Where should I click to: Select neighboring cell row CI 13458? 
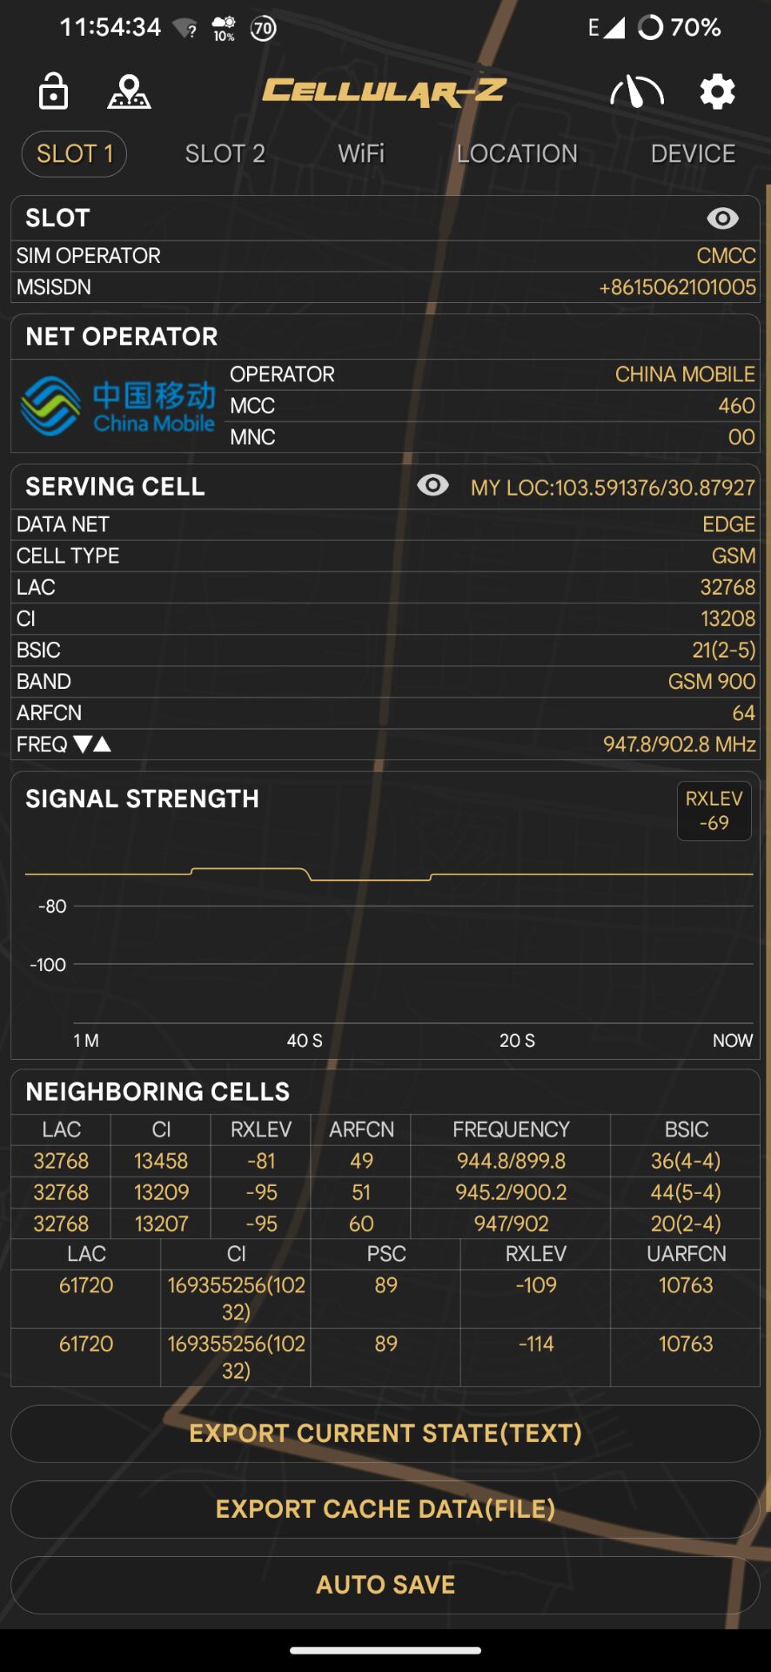pos(161,1161)
